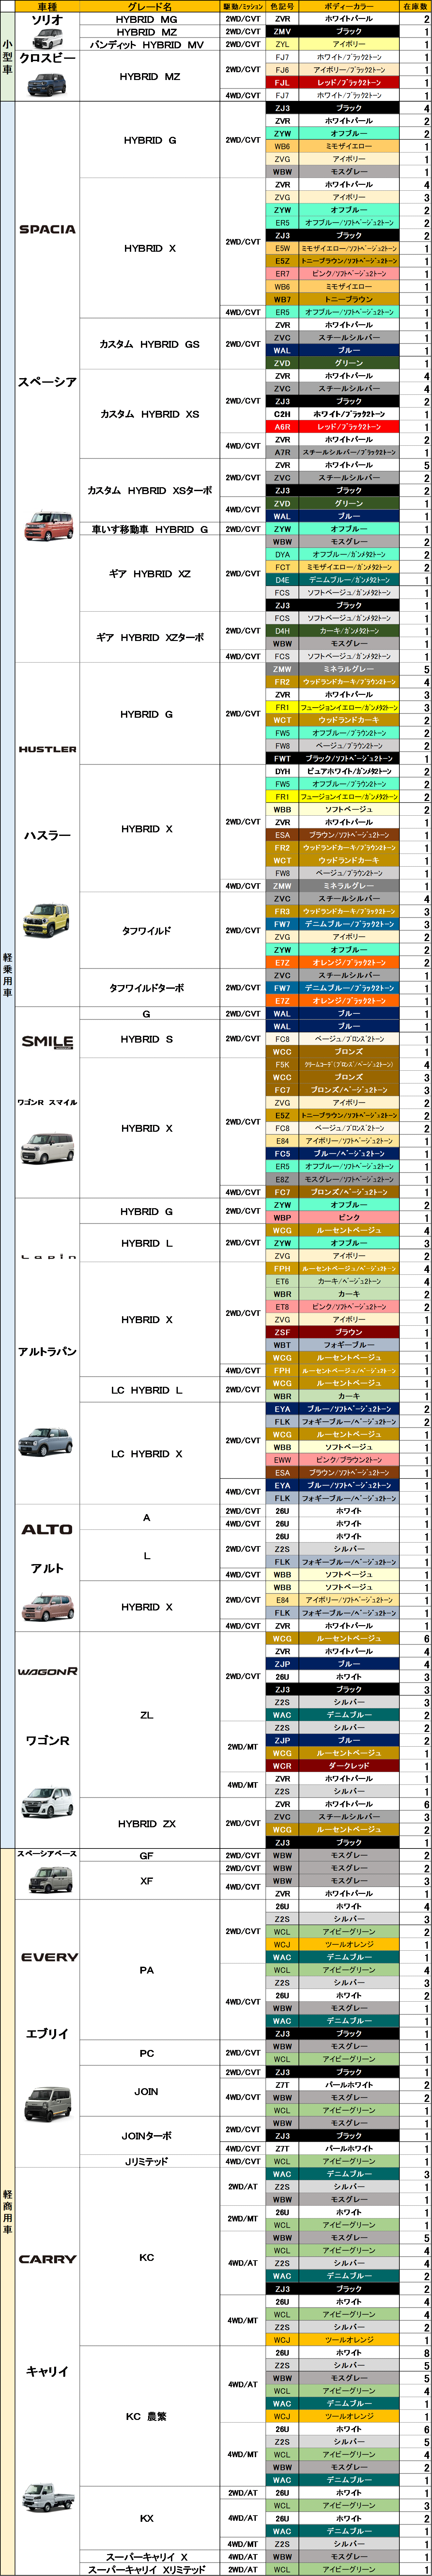Click the ギア HYBRID XZターボ grade cell
Viewport: 432px width, 2576px height.
pos(150,637)
